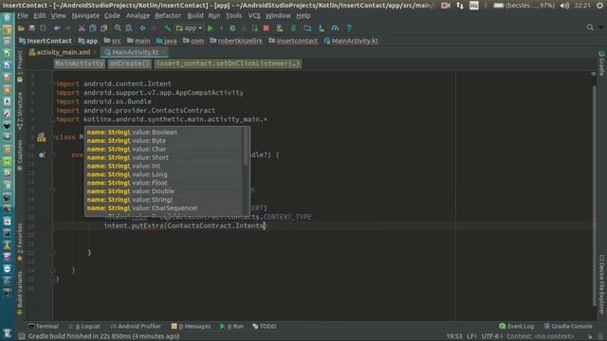607x341 pixels.
Task: Open the Gradle Console
Action: (568, 326)
